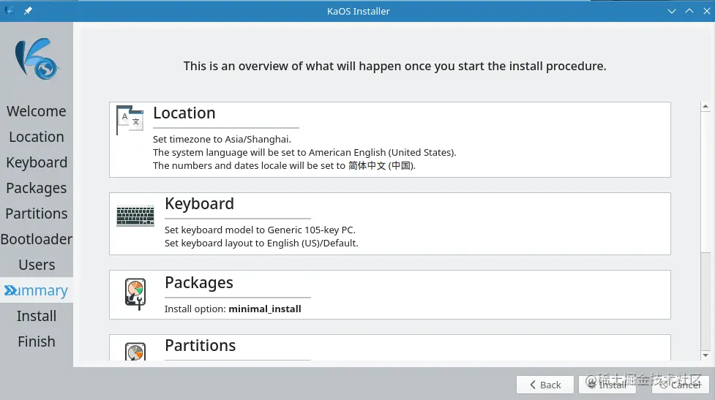Maximize the KaOS Installer window
Image resolution: width=715 pixels, height=400 pixels.
(x=689, y=11)
